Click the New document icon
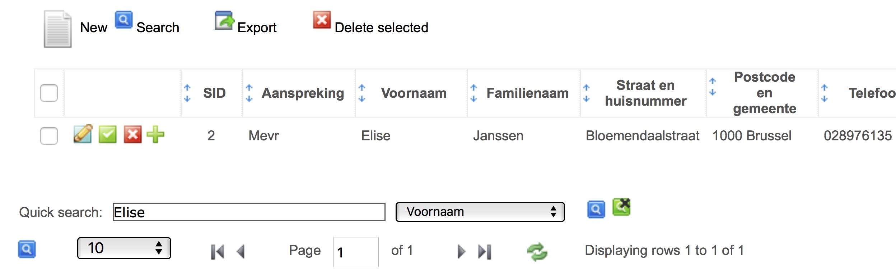 pyautogui.click(x=57, y=29)
